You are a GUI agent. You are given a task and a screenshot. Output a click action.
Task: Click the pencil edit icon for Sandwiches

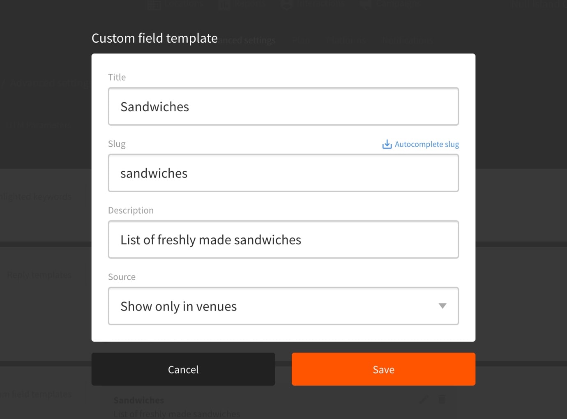[x=424, y=399]
